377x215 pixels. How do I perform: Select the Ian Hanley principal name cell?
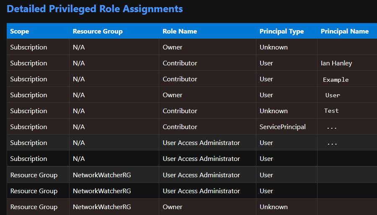tap(336, 63)
